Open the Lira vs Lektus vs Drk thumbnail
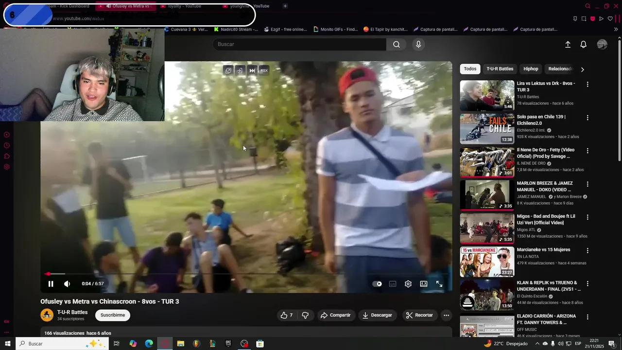The height and width of the screenshot is (350, 622). pyautogui.click(x=487, y=96)
